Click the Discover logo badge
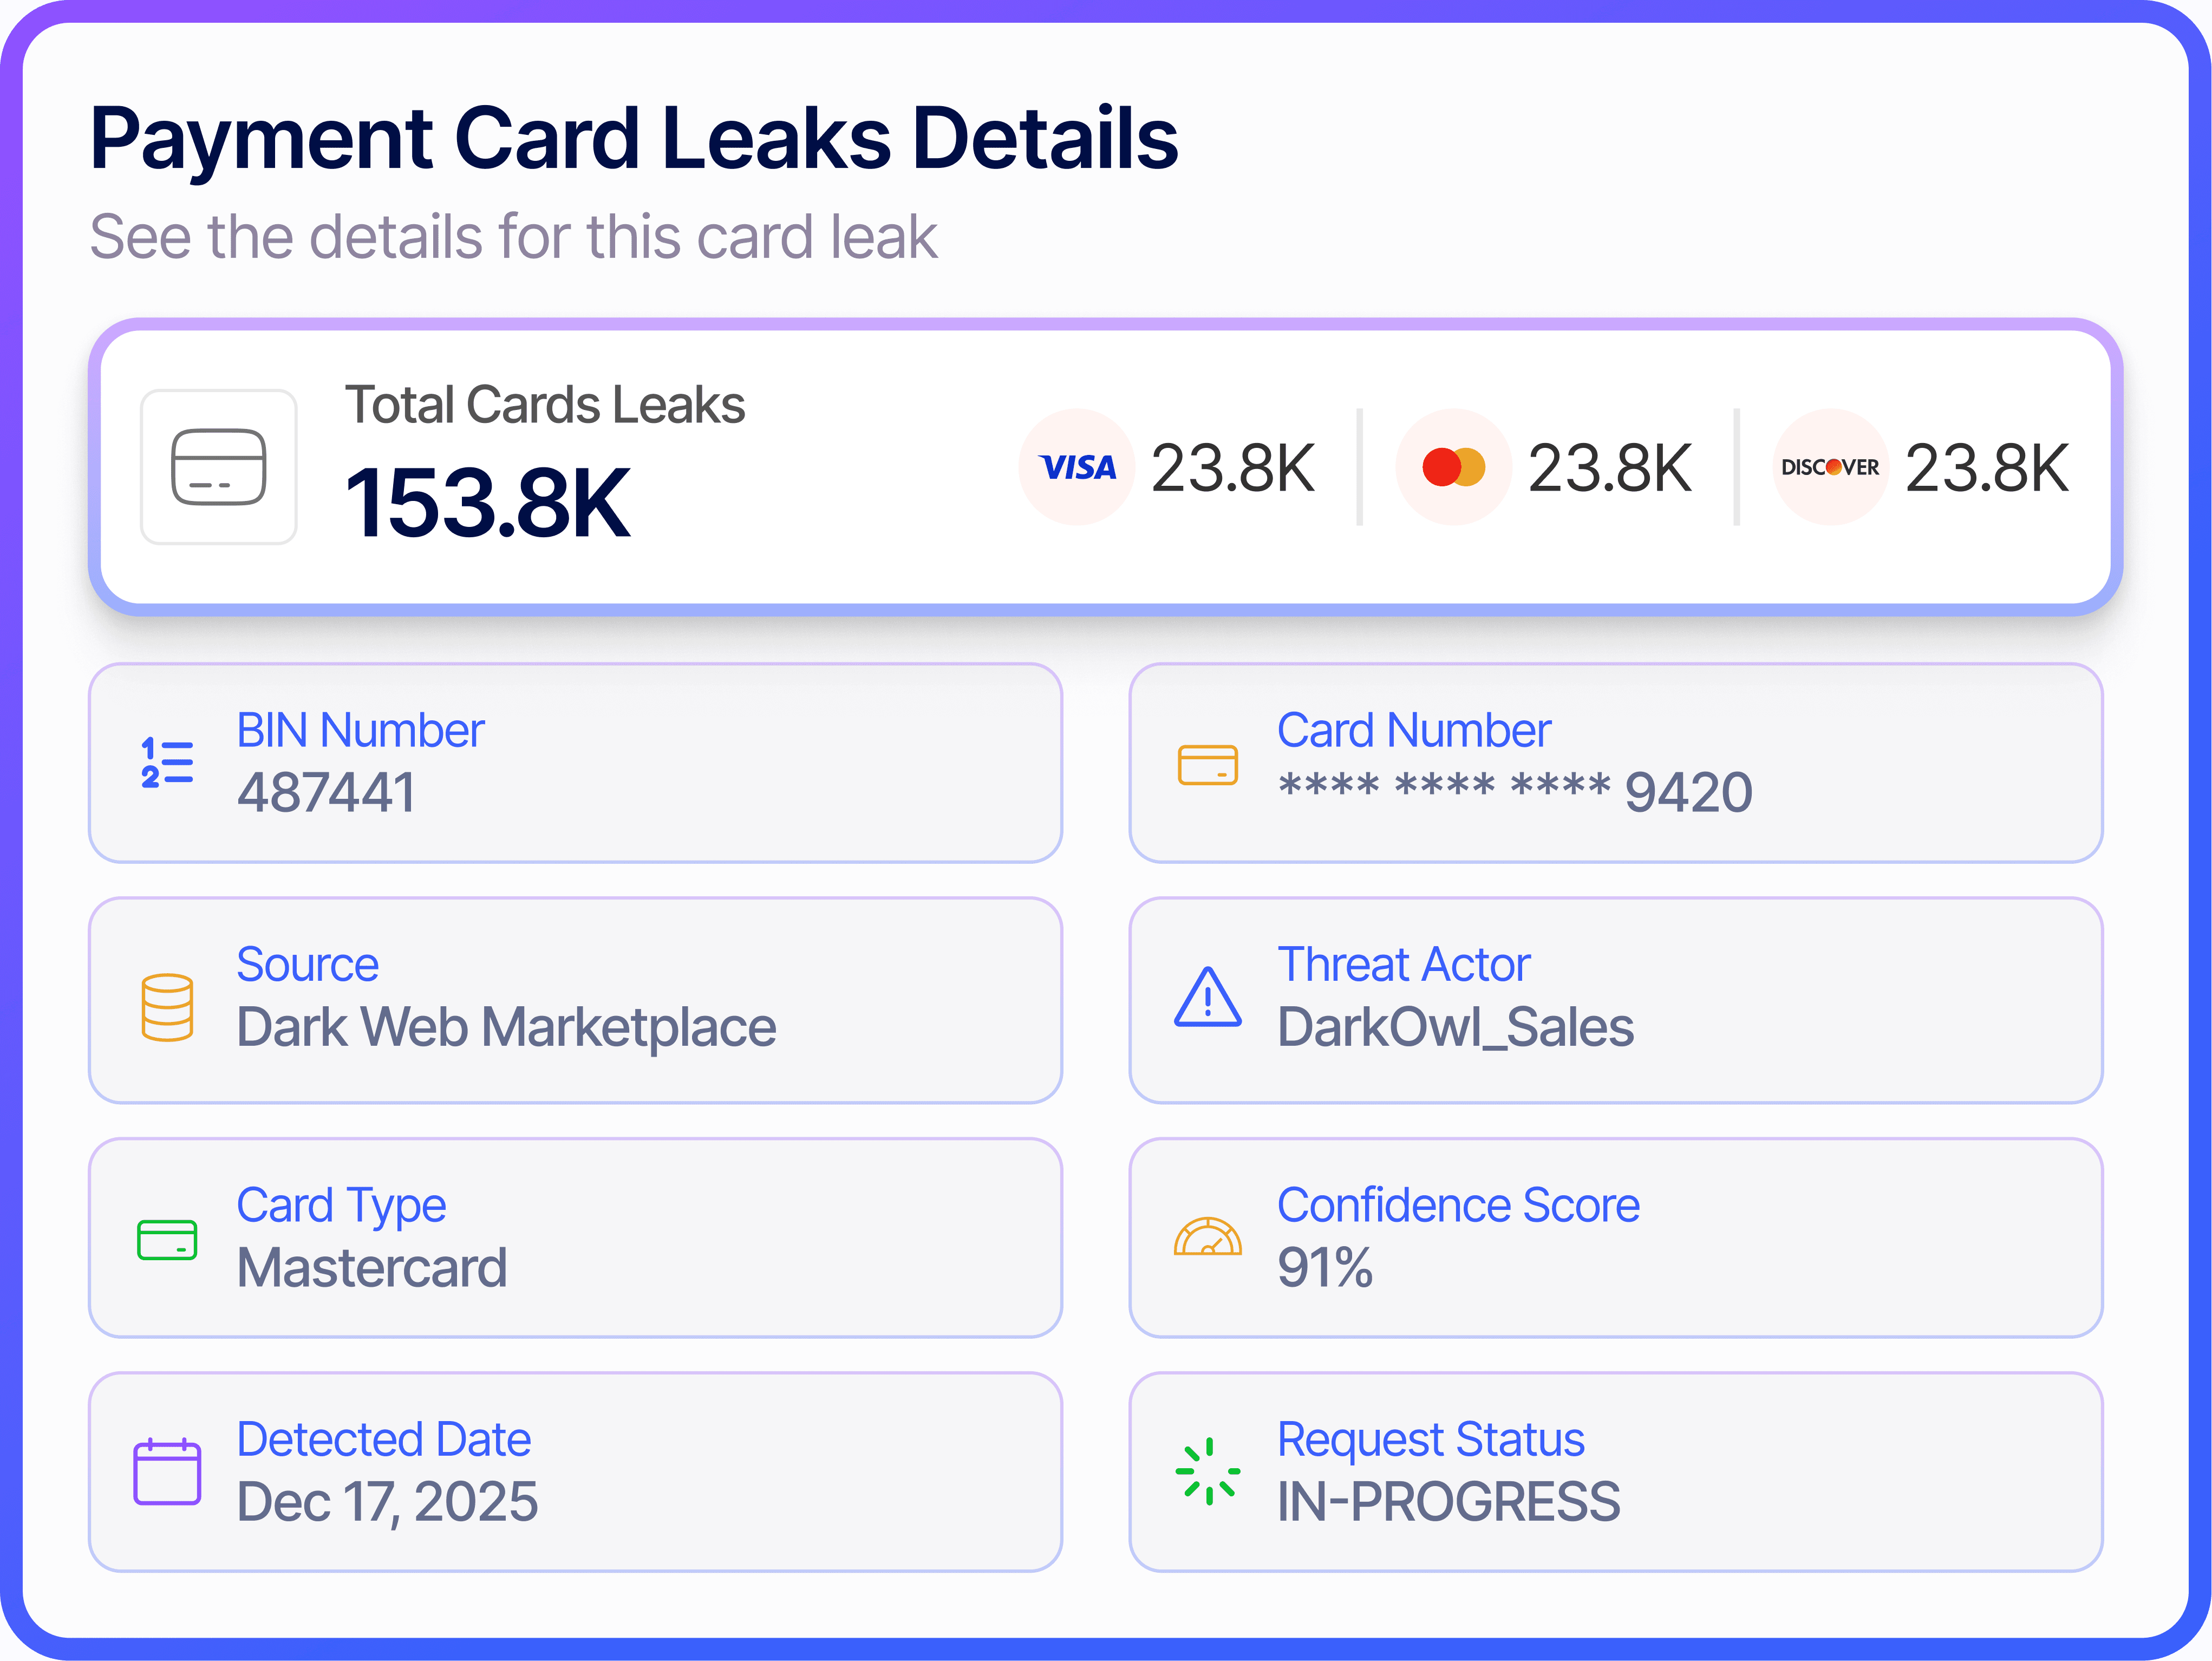The image size is (2212, 1661). (x=1829, y=467)
